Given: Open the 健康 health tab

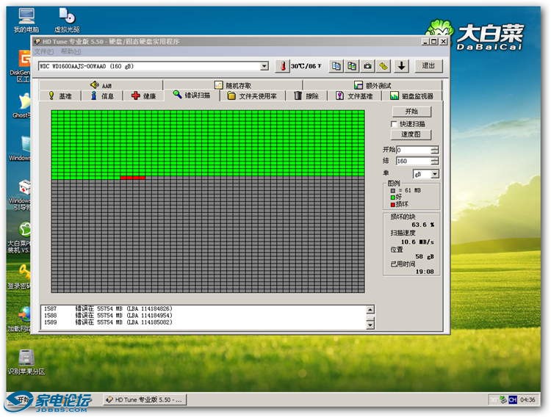Looking at the screenshot, I should pyautogui.click(x=143, y=96).
